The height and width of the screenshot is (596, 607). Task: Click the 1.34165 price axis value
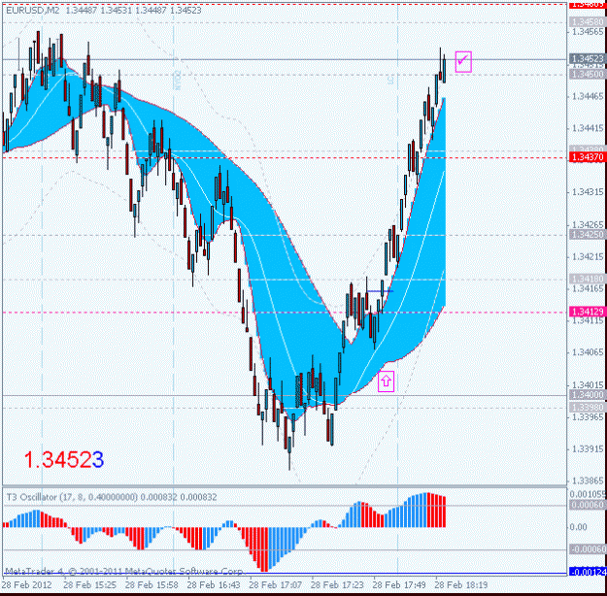[588, 288]
